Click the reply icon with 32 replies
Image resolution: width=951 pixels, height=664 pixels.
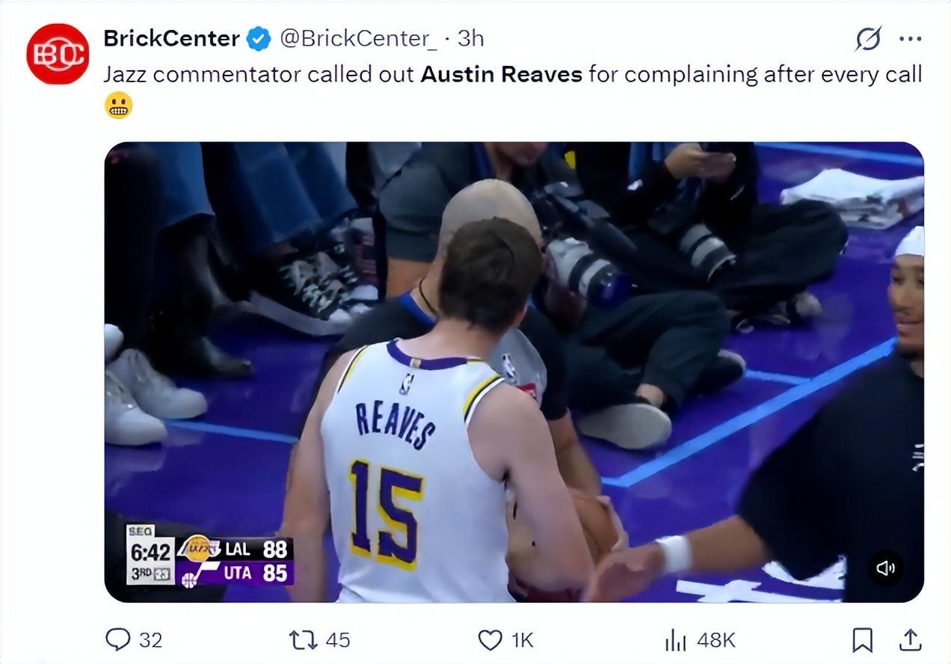118,639
